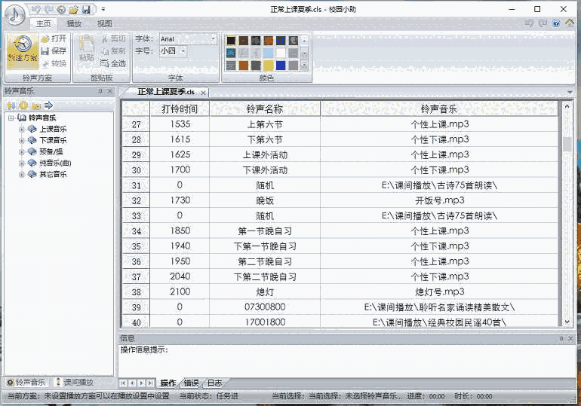Click the 新建方案 clock button
The image size is (581, 406).
pyautogui.click(x=23, y=50)
